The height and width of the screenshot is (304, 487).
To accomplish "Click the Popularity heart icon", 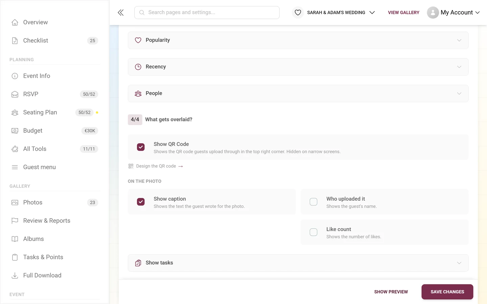I will click(138, 40).
